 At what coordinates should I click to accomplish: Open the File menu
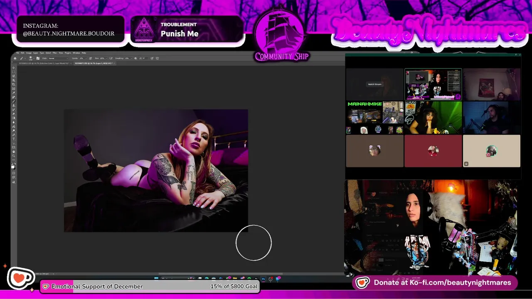(17, 53)
